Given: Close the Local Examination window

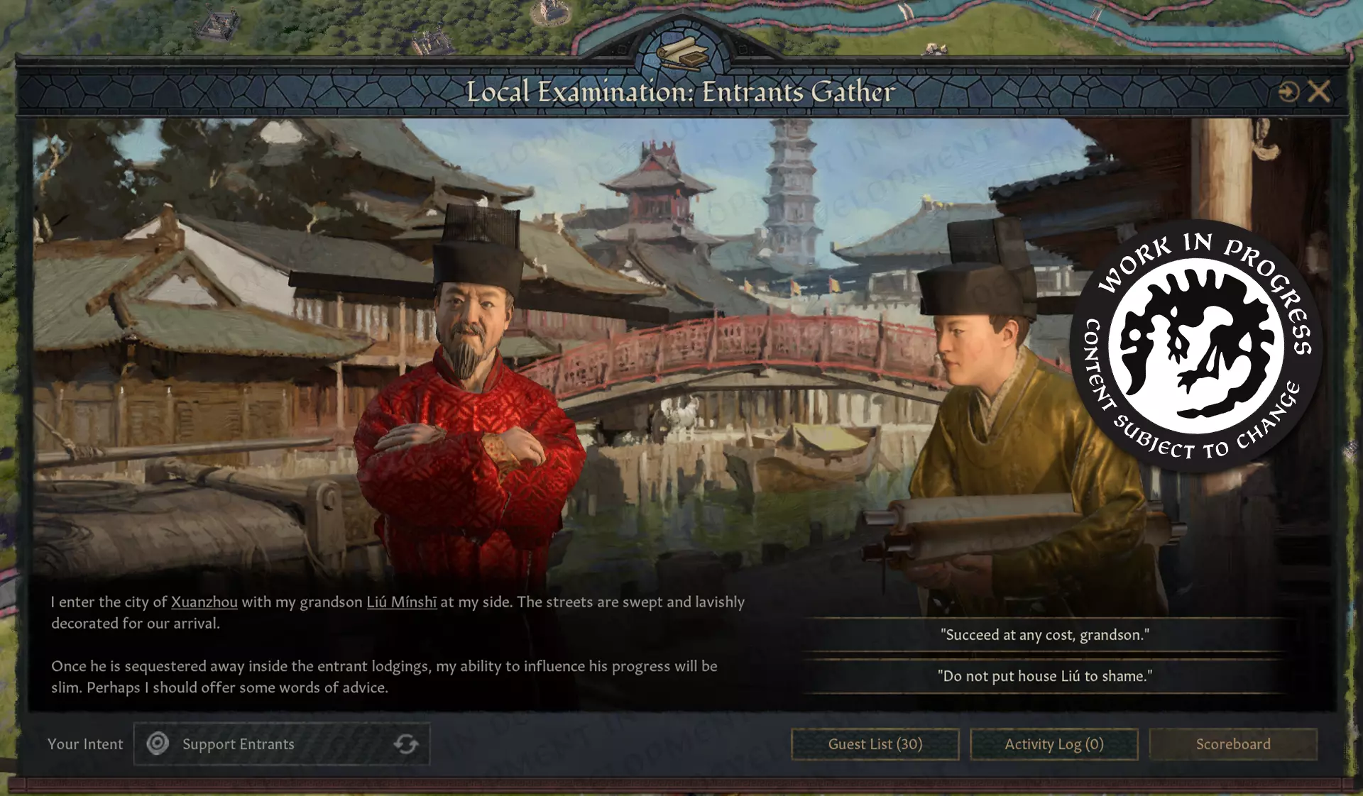Looking at the screenshot, I should [x=1319, y=92].
